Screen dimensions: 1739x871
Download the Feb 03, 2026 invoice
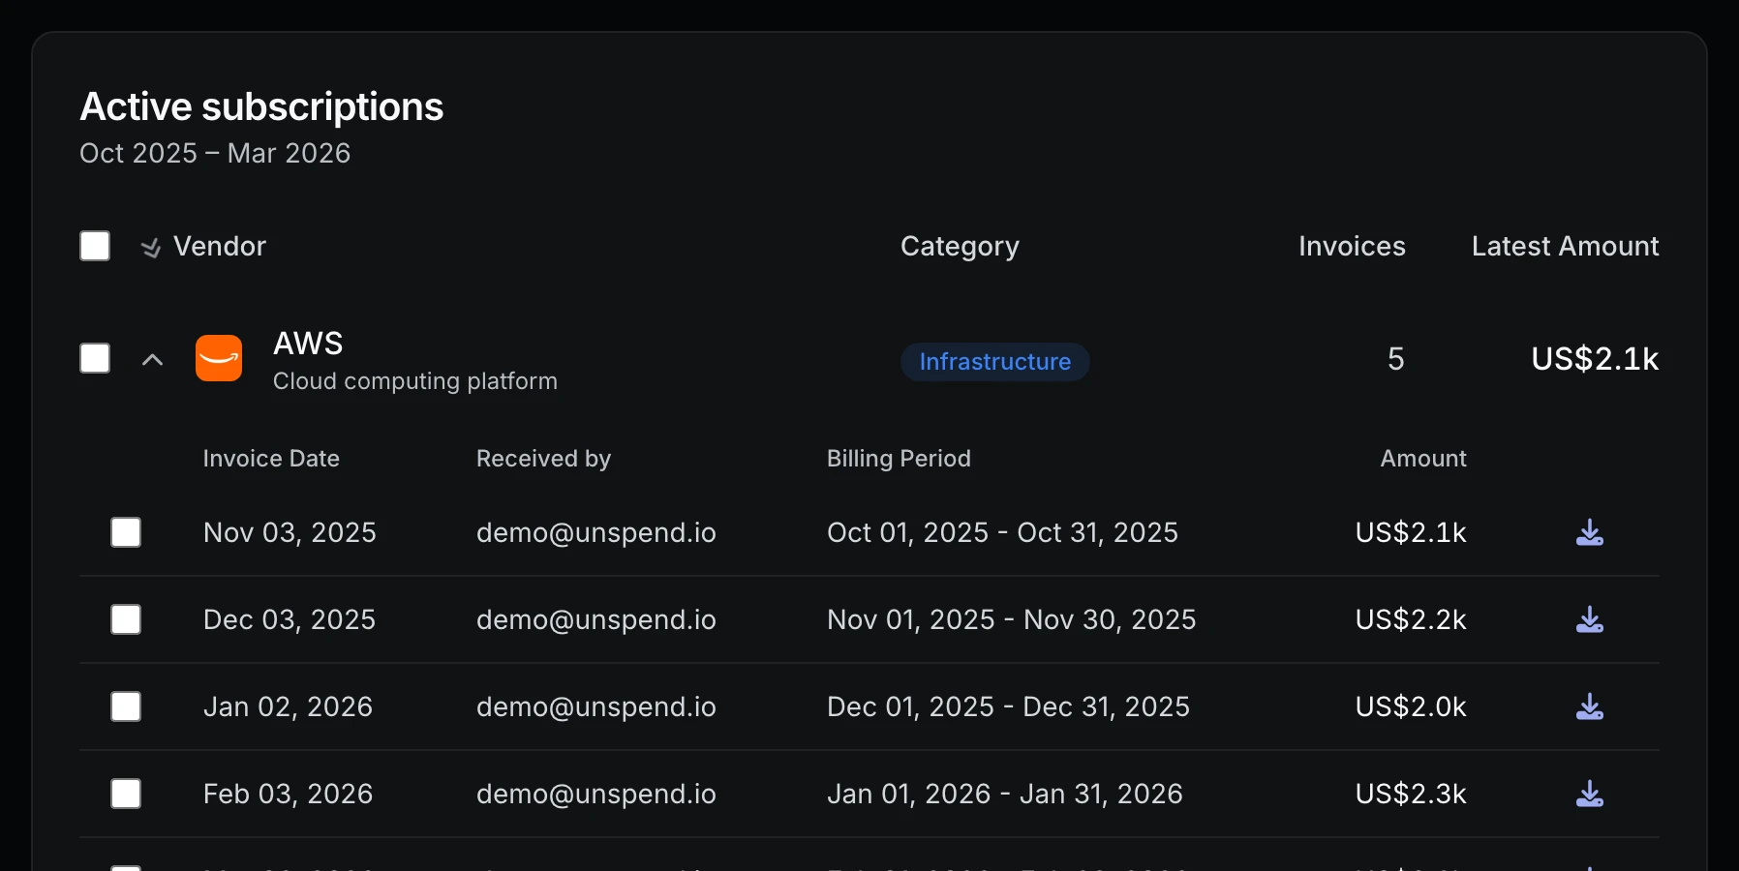point(1591,794)
